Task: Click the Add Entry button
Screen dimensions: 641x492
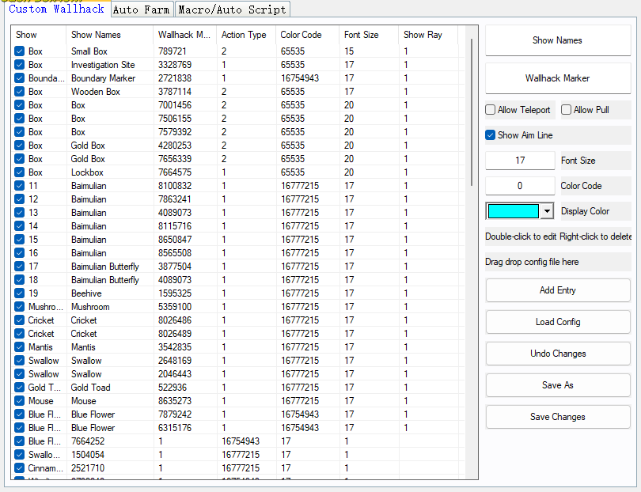Action: (x=557, y=290)
